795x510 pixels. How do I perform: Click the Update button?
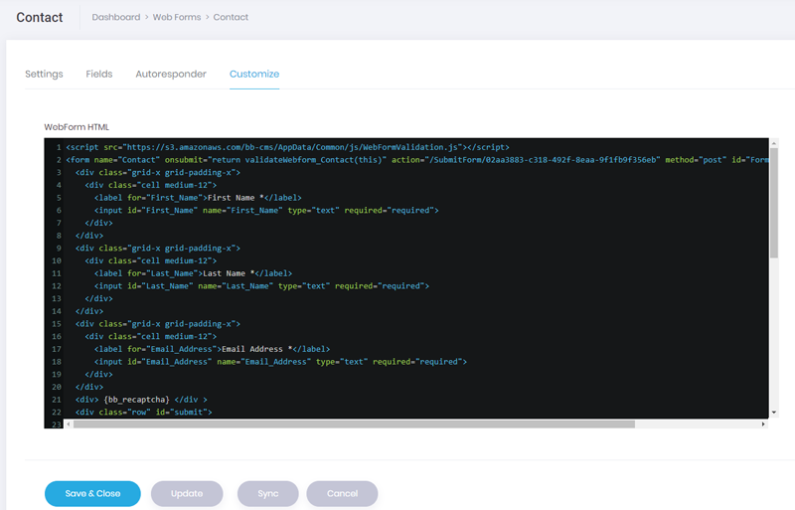point(187,494)
